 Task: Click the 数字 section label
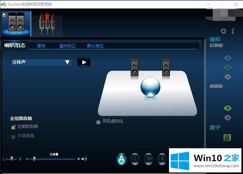pos(215,127)
